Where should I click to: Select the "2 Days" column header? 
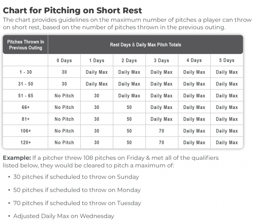pos(129,60)
